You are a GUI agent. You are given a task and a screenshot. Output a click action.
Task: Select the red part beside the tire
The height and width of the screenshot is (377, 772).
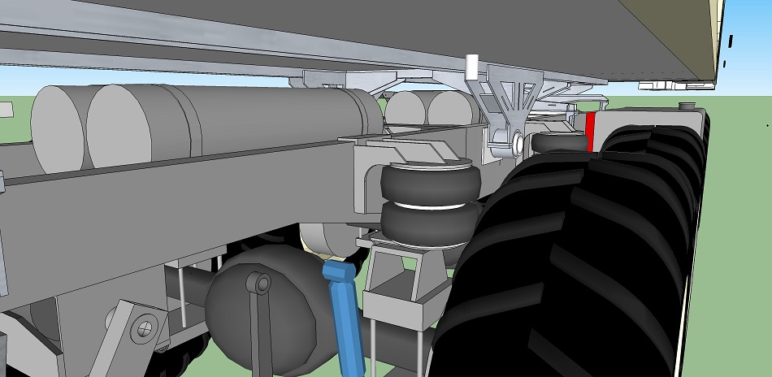click(x=590, y=131)
